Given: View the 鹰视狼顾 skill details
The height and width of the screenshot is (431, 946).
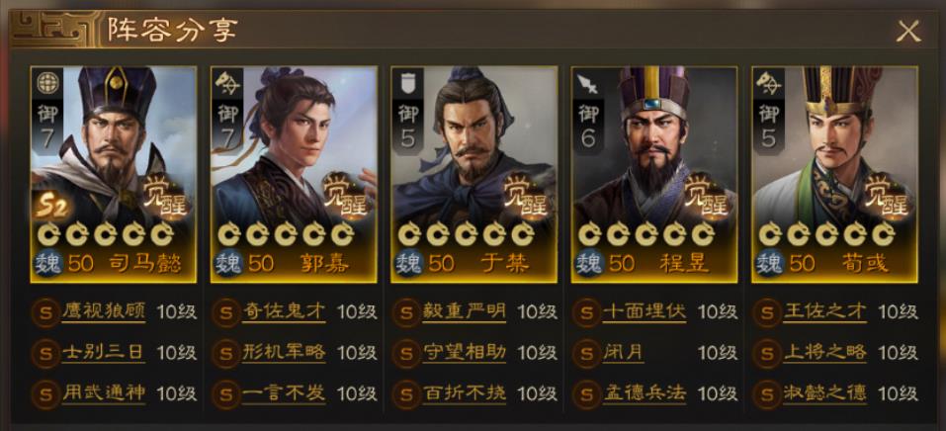Looking at the screenshot, I should coord(104,312).
